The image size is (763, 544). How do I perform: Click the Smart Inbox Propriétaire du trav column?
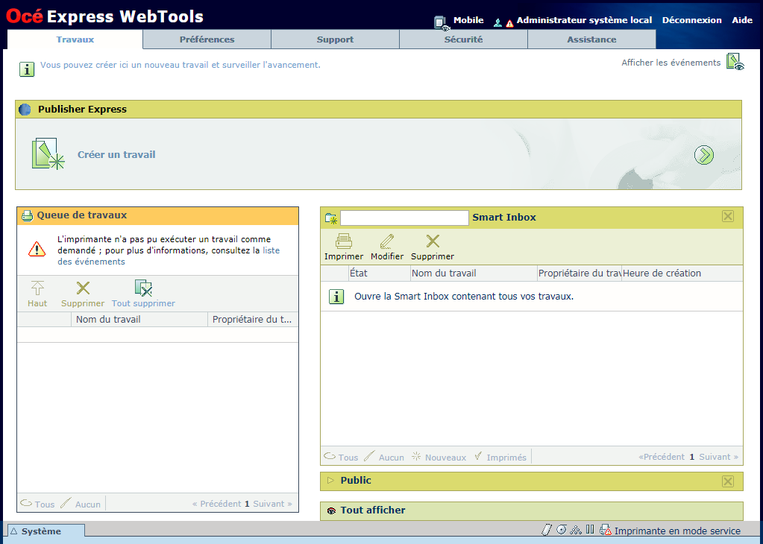(x=579, y=273)
